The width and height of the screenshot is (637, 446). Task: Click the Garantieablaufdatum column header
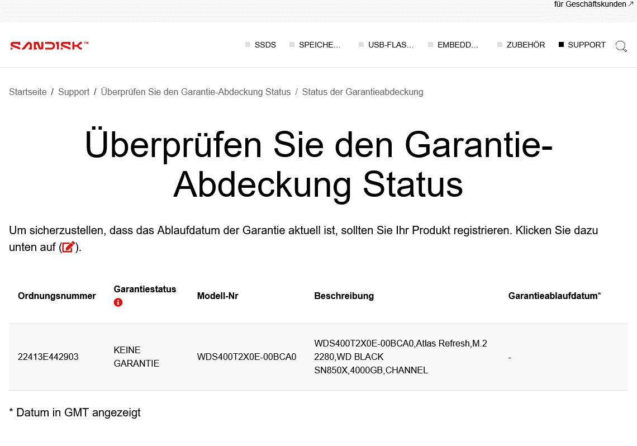click(x=554, y=296)
